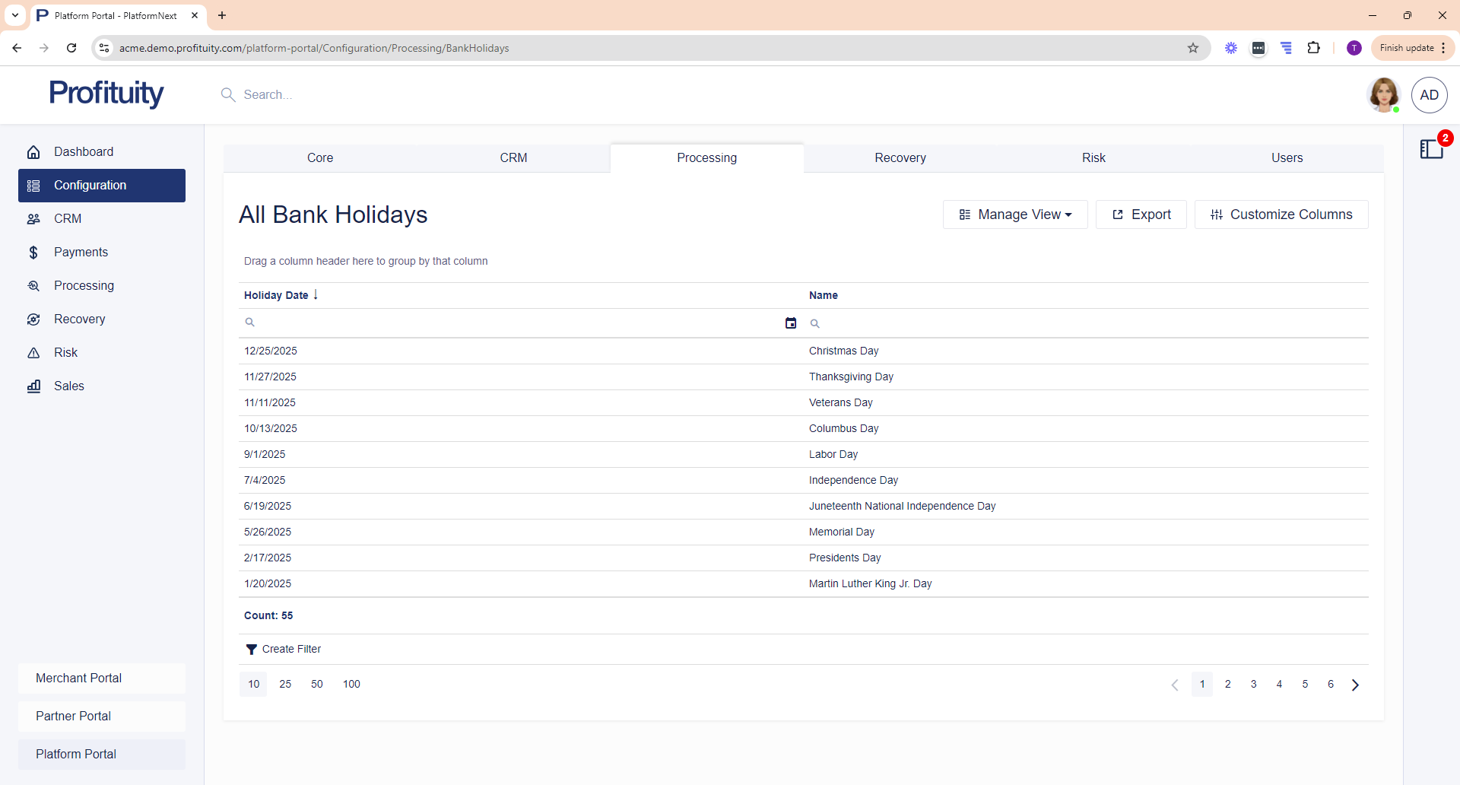Click the Profituity logo
Image resolution: width=1460 pixels, height=785 pixels.
tap(106, 94)
